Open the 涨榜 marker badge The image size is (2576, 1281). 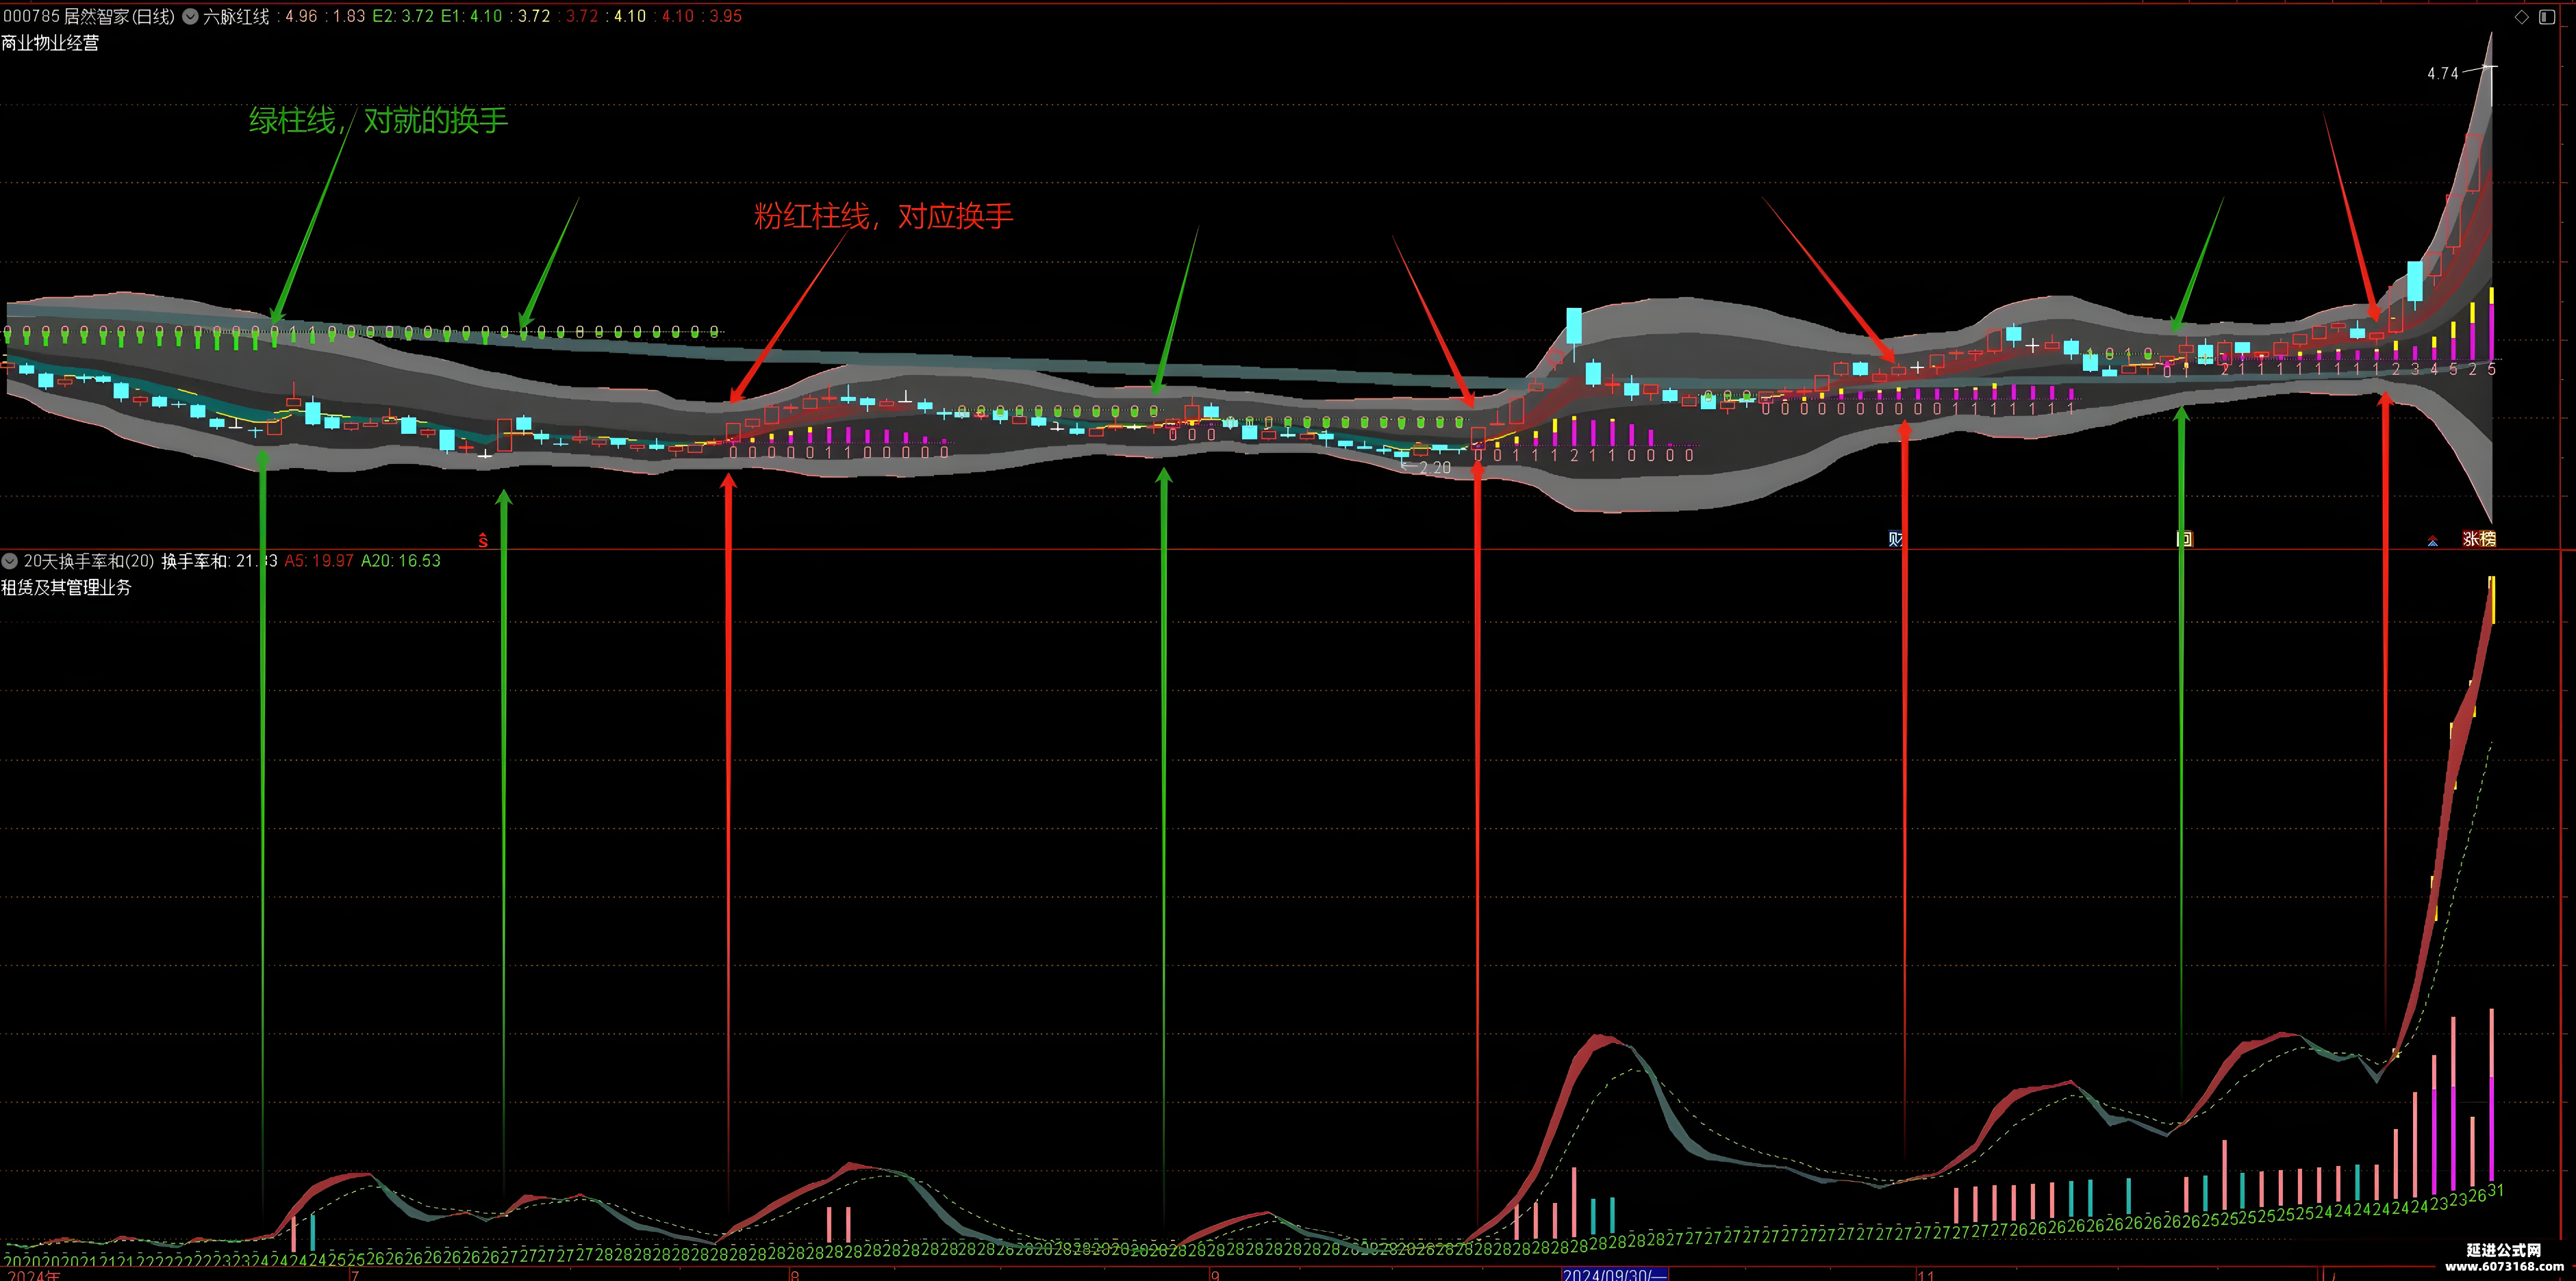(2479, 540)
